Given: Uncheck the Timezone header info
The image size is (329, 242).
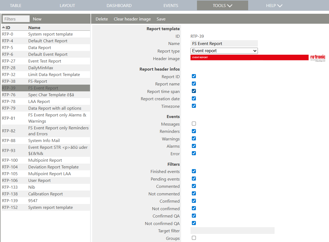Looking at the screenshot, I should (194, 106).
